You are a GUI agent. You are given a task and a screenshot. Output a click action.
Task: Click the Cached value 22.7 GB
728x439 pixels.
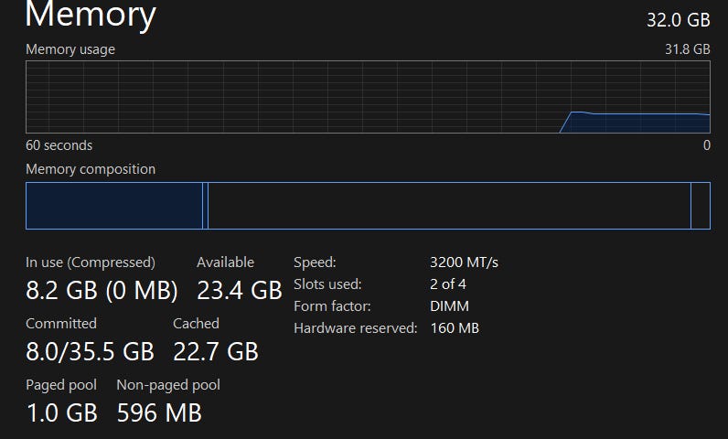point(216,351)
